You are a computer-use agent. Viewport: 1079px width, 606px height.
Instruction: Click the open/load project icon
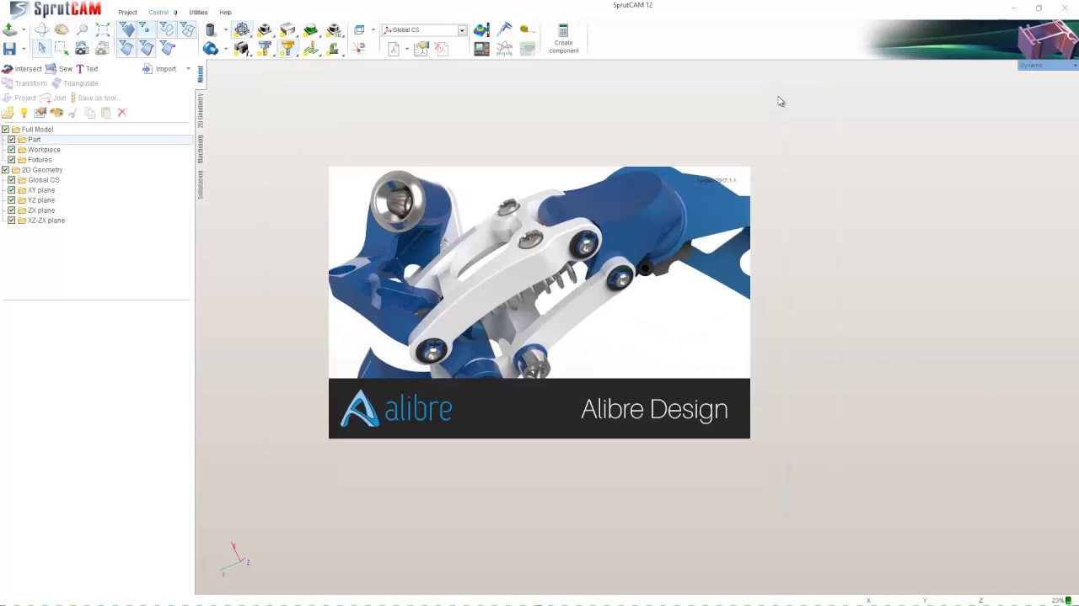click(x=9, y=29)
